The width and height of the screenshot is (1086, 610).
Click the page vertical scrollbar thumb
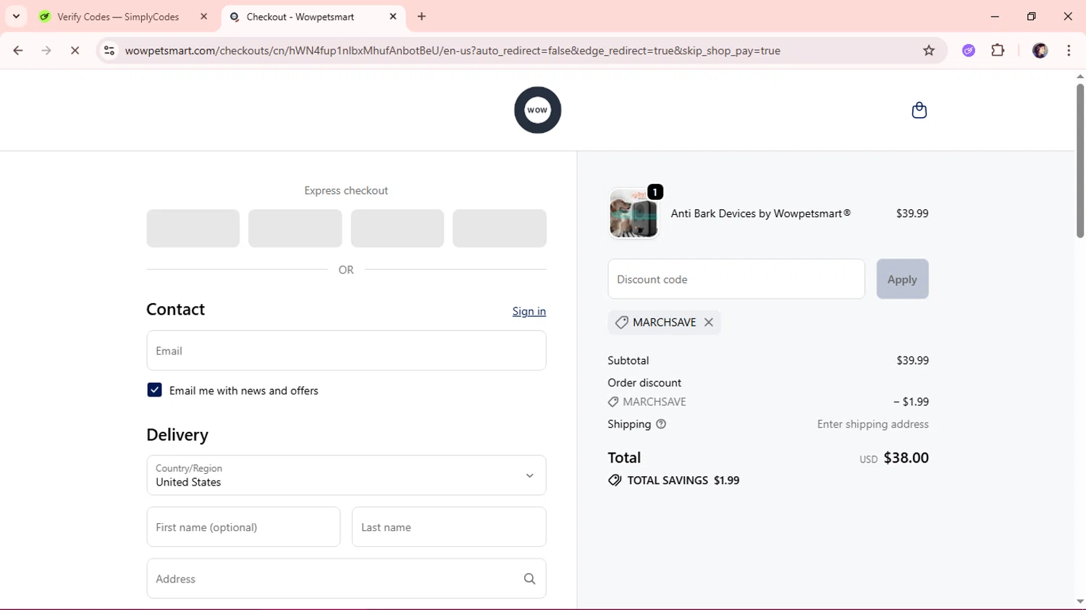point(1080,161)
